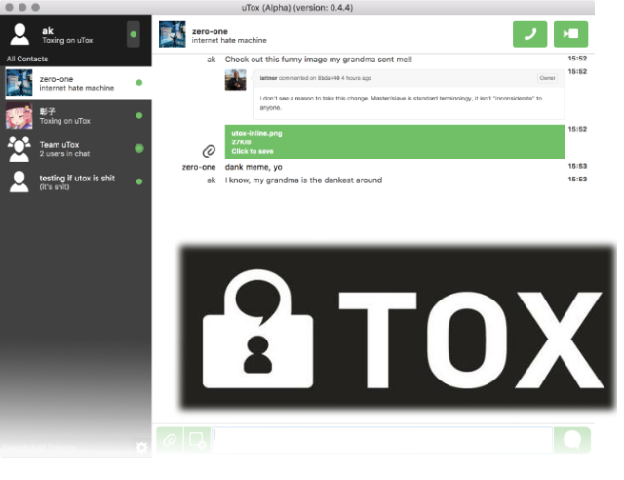Start a video call with zero-one

[x=570, y=34]
